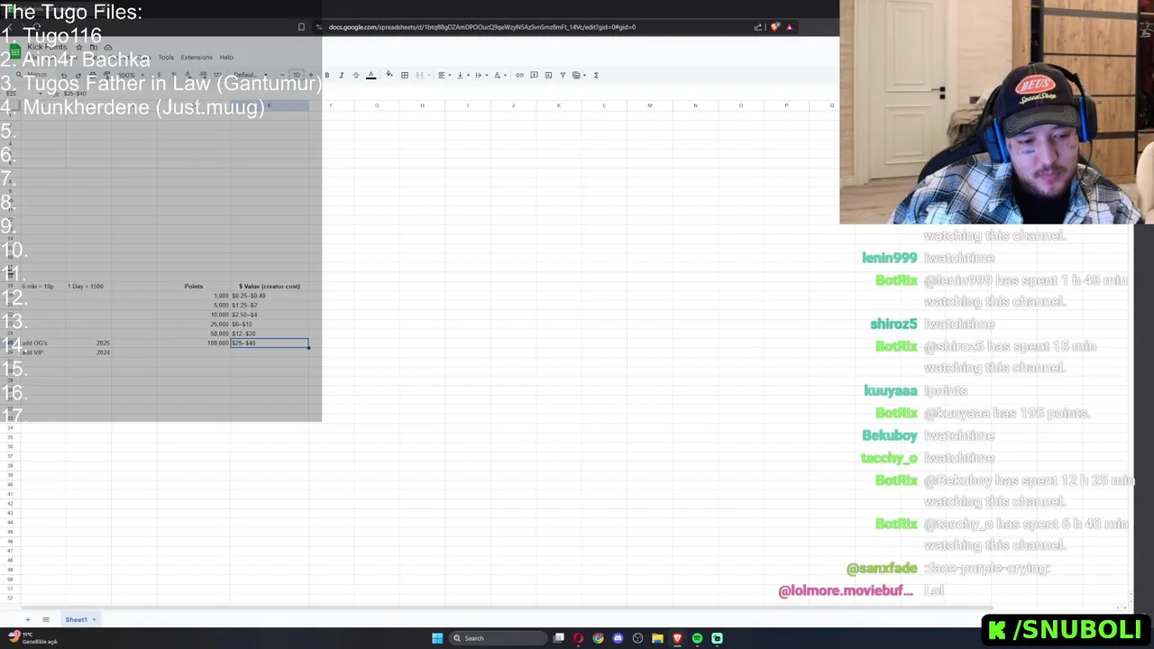1154x649 pixels.
Task: Open Kick app from taskbar
Action: coord(717,638)
